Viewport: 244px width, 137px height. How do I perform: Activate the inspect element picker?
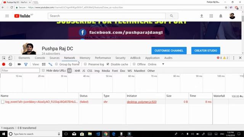pos(4,58)
